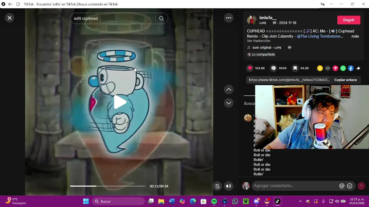
Task: Open the commenter's avatar above the lyrics
Action: click(248, 118)
